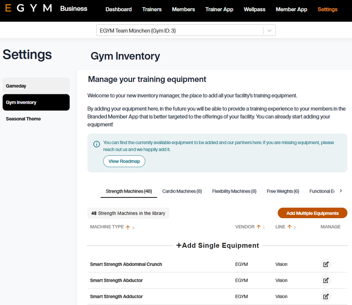
Task: Open the EGYM Team München gym selector dropdown
Action: coord(269,30)
